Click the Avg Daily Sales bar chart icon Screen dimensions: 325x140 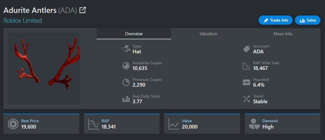tap(126, 99)
